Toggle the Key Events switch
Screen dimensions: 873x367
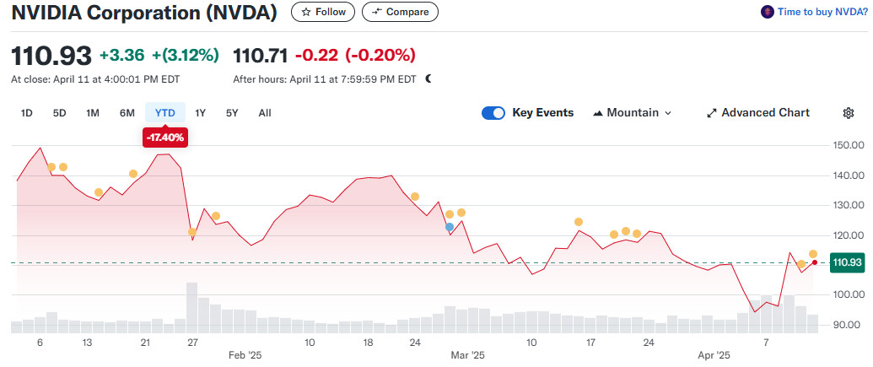pos(493,113)
